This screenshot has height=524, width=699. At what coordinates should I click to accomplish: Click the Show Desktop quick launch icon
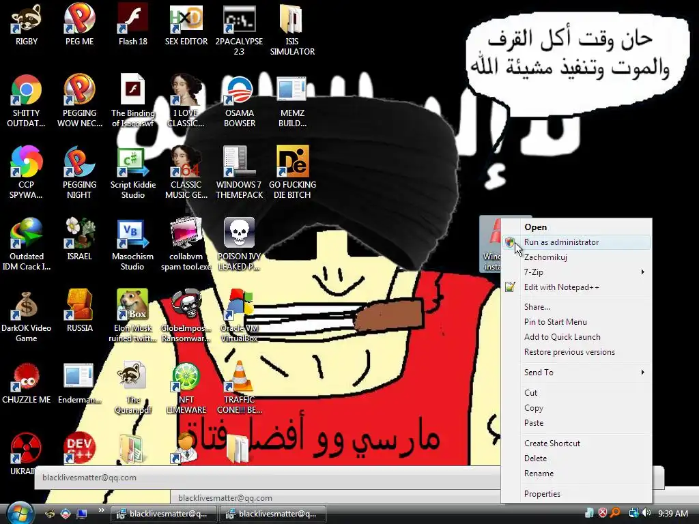tap(82, 514)
